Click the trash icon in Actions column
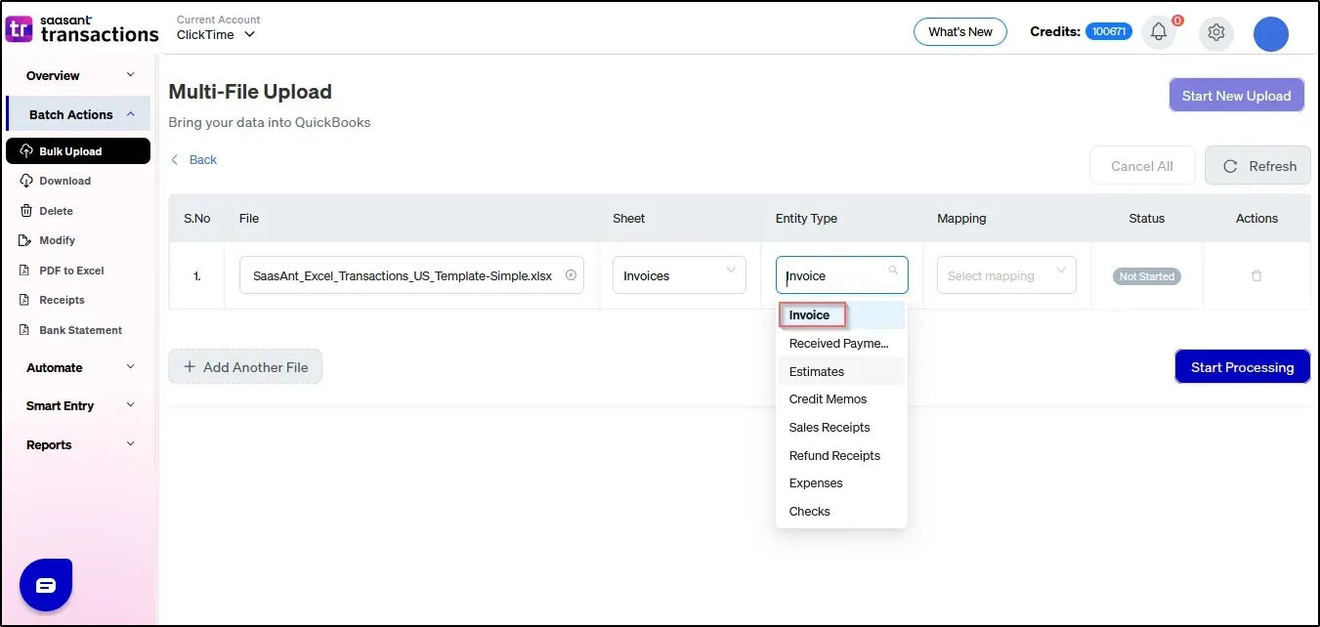The width and height of the screenshot is (1320, 627). (1256, 276)
